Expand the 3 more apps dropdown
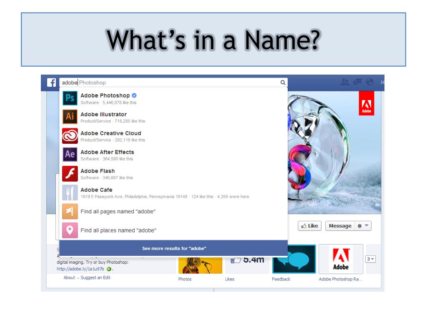The width and height of the screenshot is (427, 320). point(370,259)
